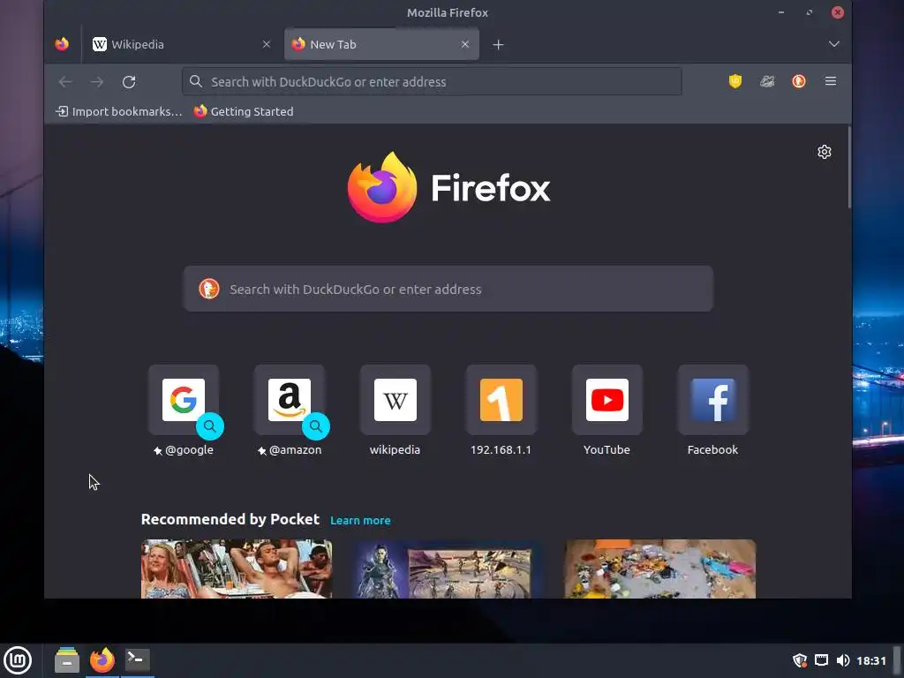
Task: Select the New Tab tab
Action: tap(381, 44)
